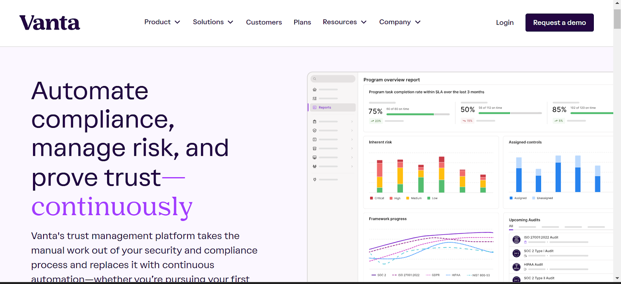Click the 50% completion progress bar
This screenshot has height=284, width=621.
[x=510, y=113]
